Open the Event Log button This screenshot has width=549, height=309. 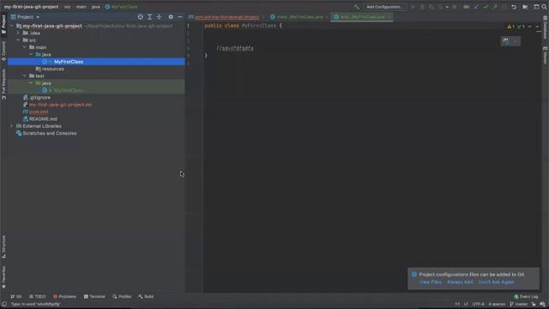[x=526, y=296]
